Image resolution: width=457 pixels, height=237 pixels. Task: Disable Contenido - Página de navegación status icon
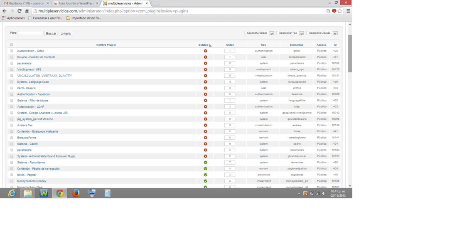206,169
